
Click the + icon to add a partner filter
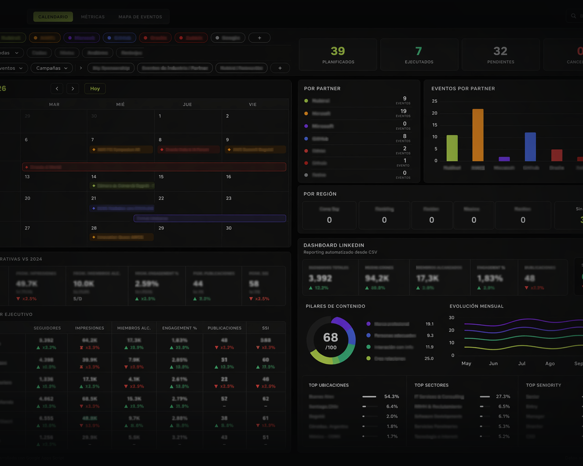point(259,37)
